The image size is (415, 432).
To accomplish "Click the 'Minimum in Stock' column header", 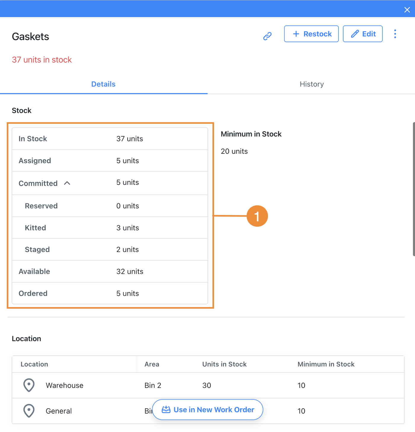I will pyautogui.click(x=326, y=364).
